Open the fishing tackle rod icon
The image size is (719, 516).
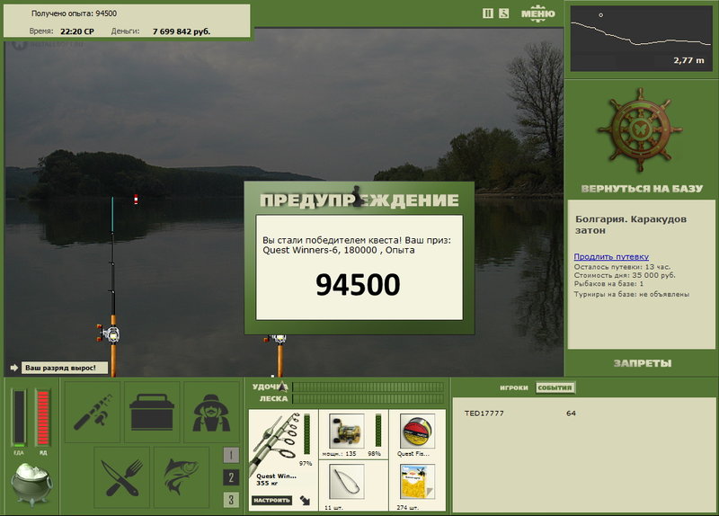[93, 412]
